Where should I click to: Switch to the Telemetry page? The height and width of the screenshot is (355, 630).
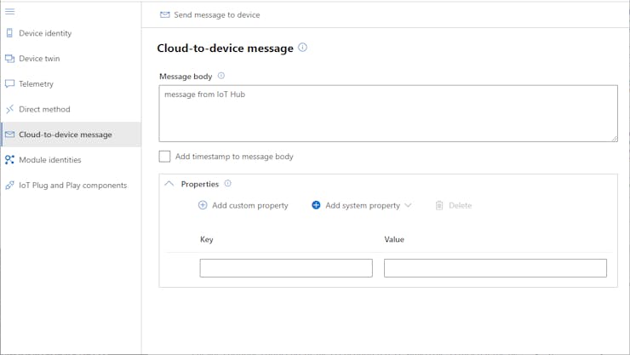pyautogui.click(x=36, y=84)
